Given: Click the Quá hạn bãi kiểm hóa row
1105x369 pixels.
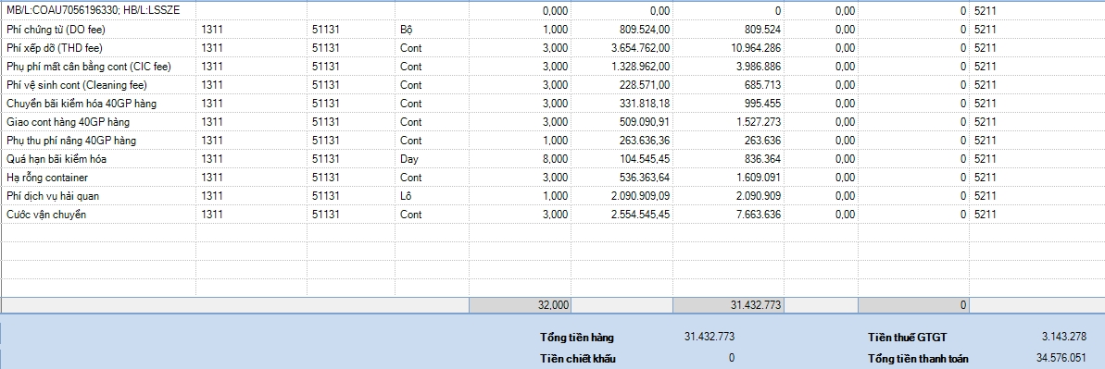Looking at the screenshot, I should (552, 158).
